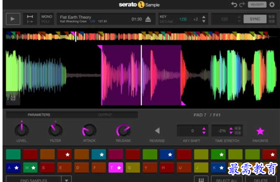Click the Flat Earth Theory track title
The height and width of the screenshot is (182, 280).
(75, 17)
